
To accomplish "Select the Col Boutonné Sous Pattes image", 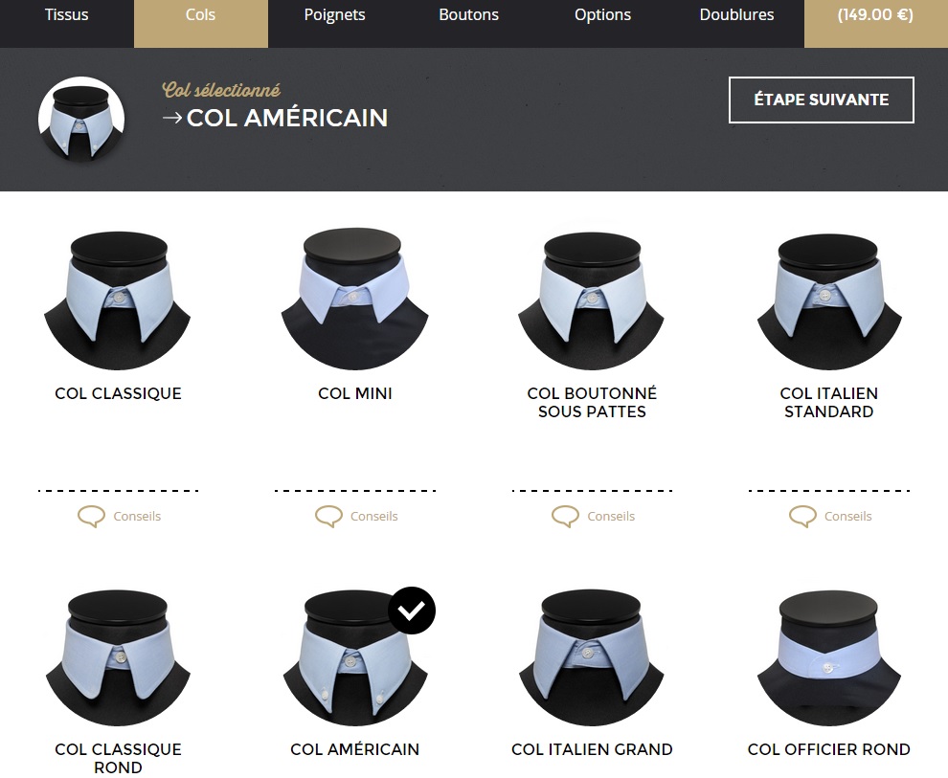I will tap(592, 300).
